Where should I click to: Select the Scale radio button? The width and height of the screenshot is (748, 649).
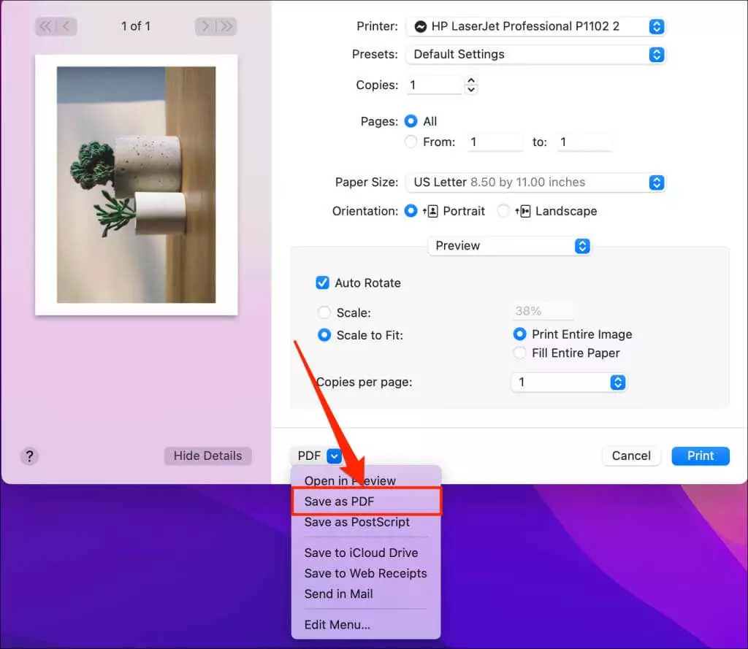point(324,312)
